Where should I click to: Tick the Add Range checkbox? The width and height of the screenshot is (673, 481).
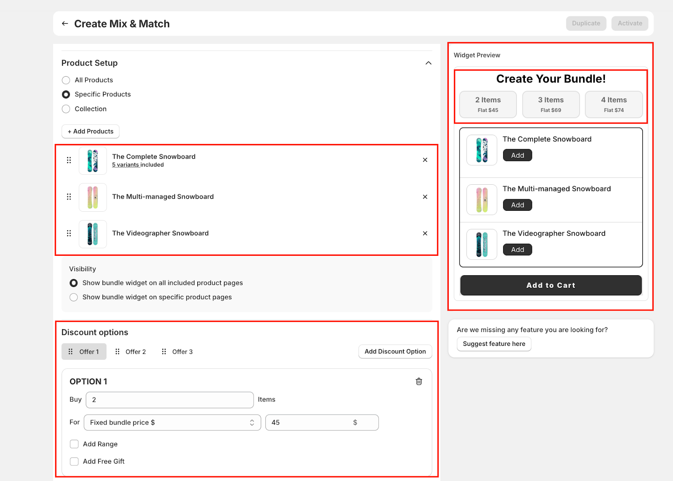click(x=74, y=444)
